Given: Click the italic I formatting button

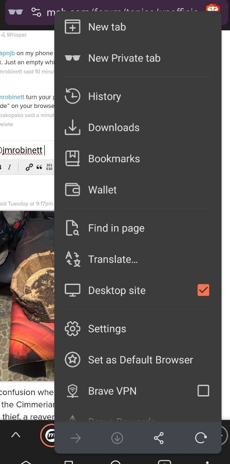Looking at the screenshot, I should coord(9,167).
